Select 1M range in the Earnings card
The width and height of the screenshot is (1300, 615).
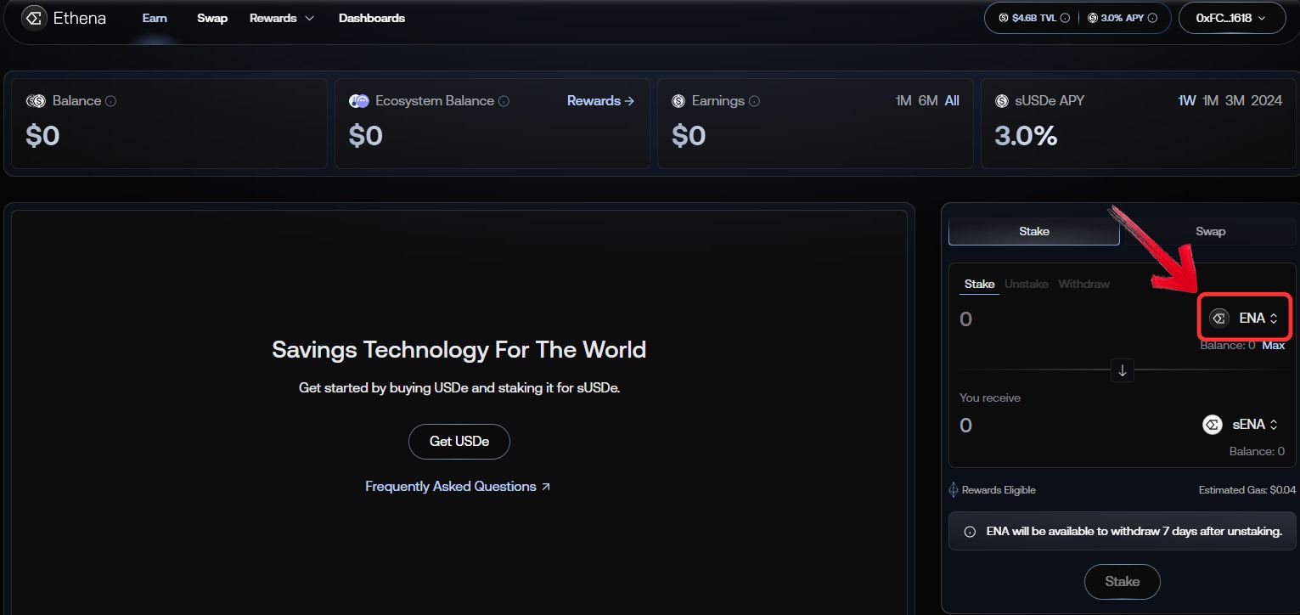point(903,101)
